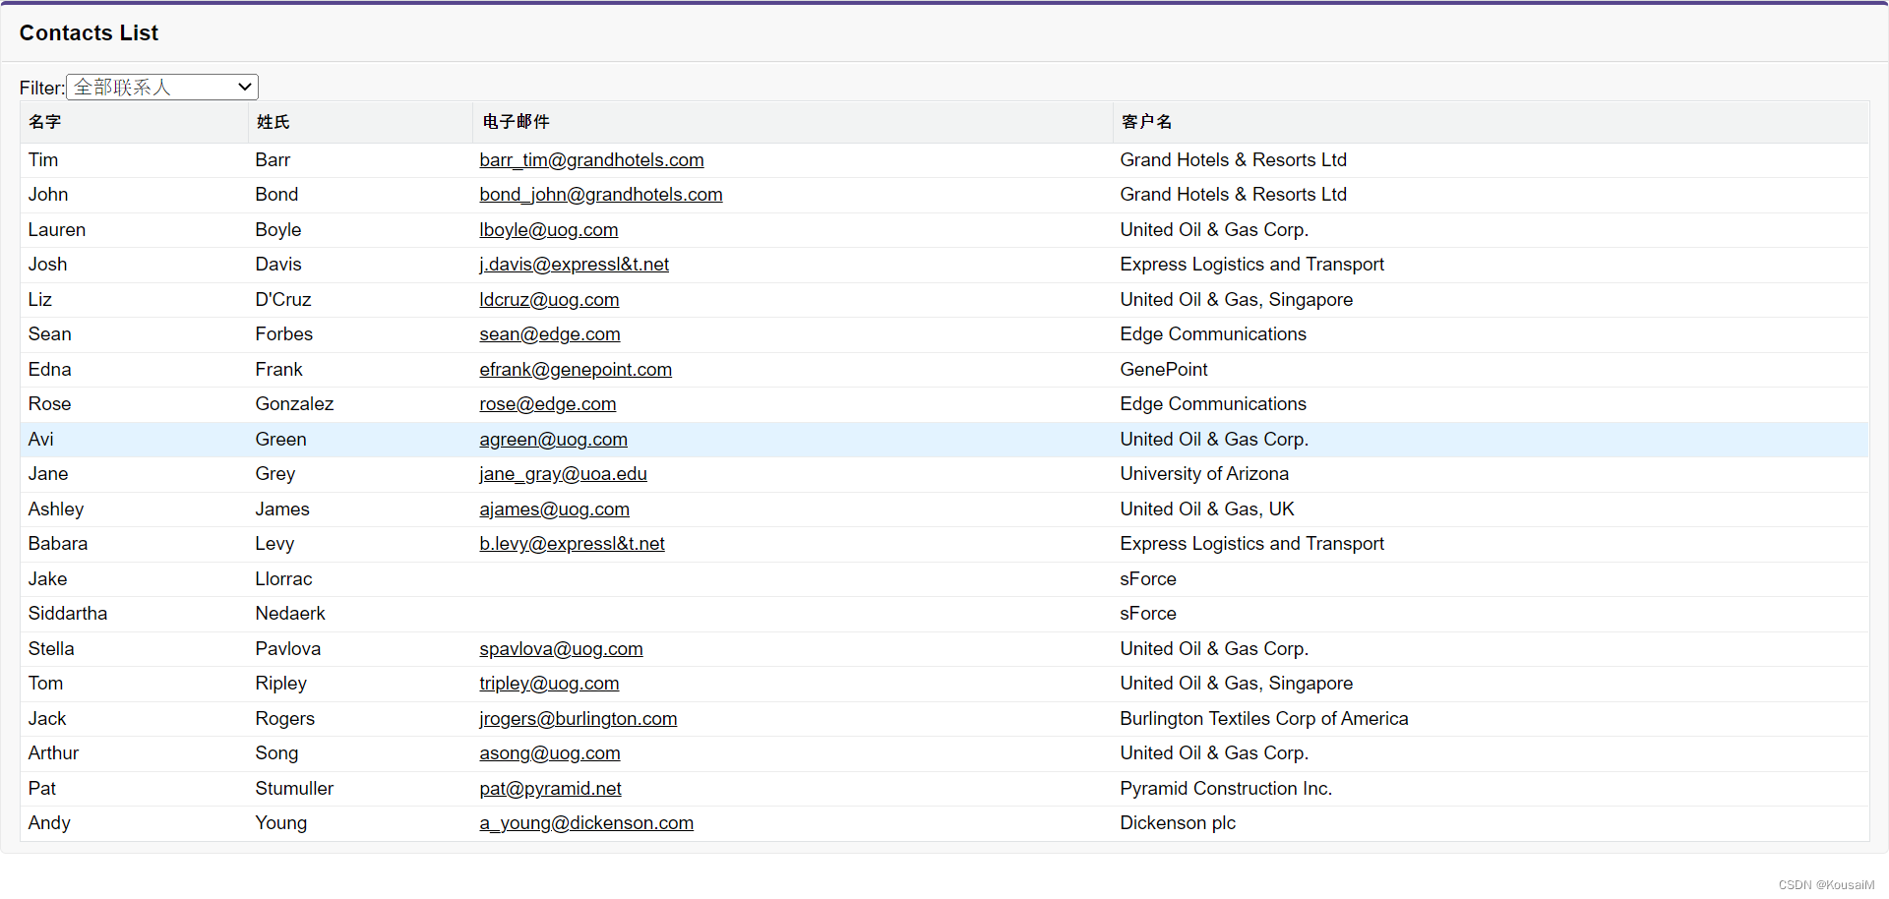Open the email link barr_tim@grandhotels.com
Viewport: 1889px width, 899px height.
(x=591, y=159)
